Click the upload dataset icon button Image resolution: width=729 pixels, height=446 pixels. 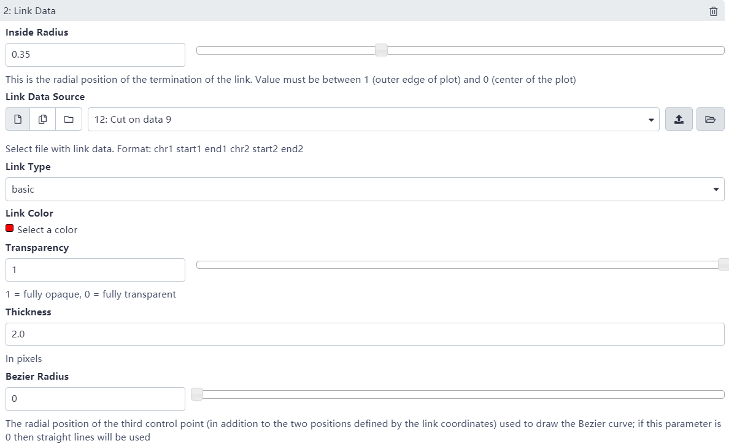[679, 119]
